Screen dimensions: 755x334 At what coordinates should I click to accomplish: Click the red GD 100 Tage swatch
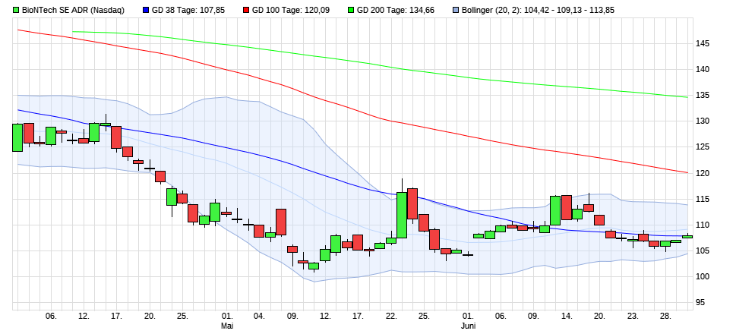(x=245, y=10)
